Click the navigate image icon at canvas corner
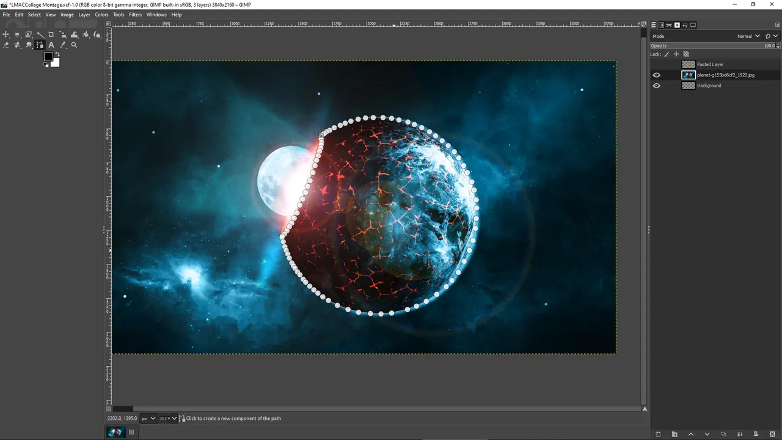This screenshot has width=782, height=440. coord(645,409)
